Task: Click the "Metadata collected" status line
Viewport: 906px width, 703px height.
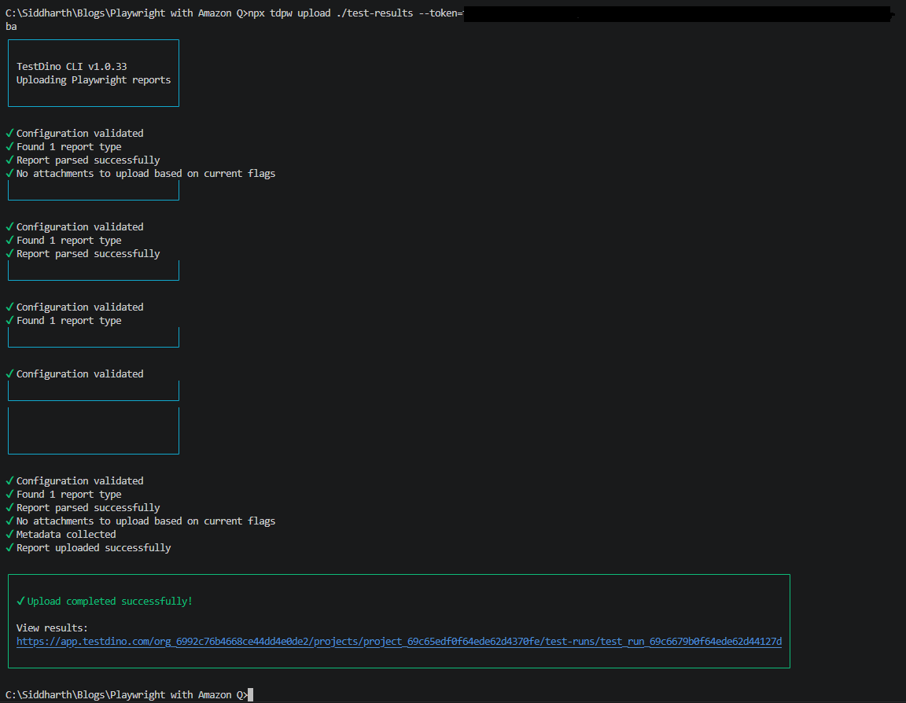Action: [x=66, y=535]
